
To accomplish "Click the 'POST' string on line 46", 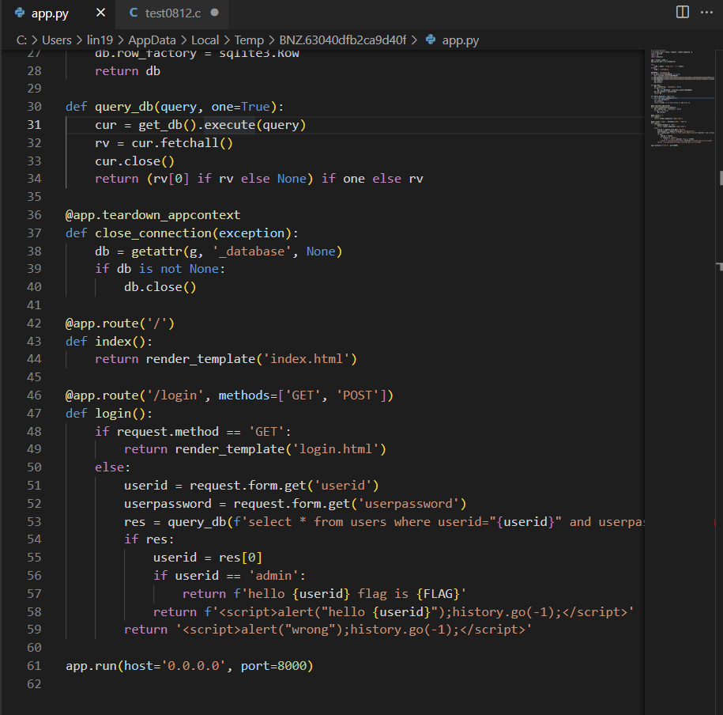I will click(357, 395).
